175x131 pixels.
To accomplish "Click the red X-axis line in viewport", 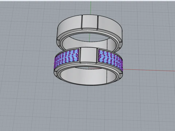I will 149,70.
